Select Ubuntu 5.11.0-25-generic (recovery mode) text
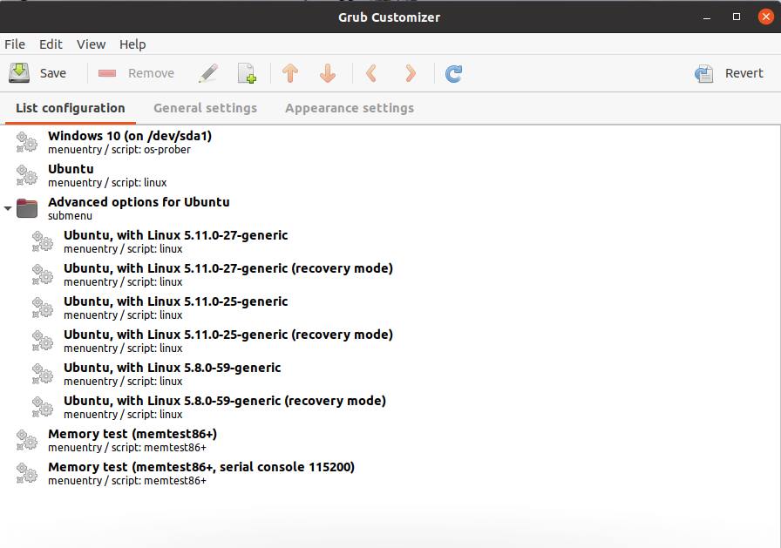781x548 pixels. point(228,335)
